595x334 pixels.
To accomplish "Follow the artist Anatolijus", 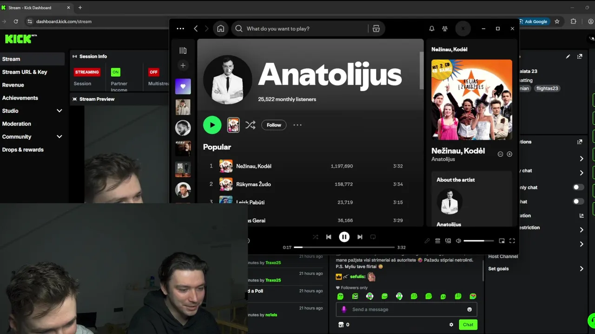I will pos(274,125).
